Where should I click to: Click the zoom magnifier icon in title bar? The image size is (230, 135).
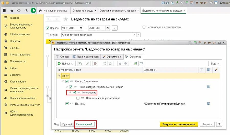coord(211,3)
